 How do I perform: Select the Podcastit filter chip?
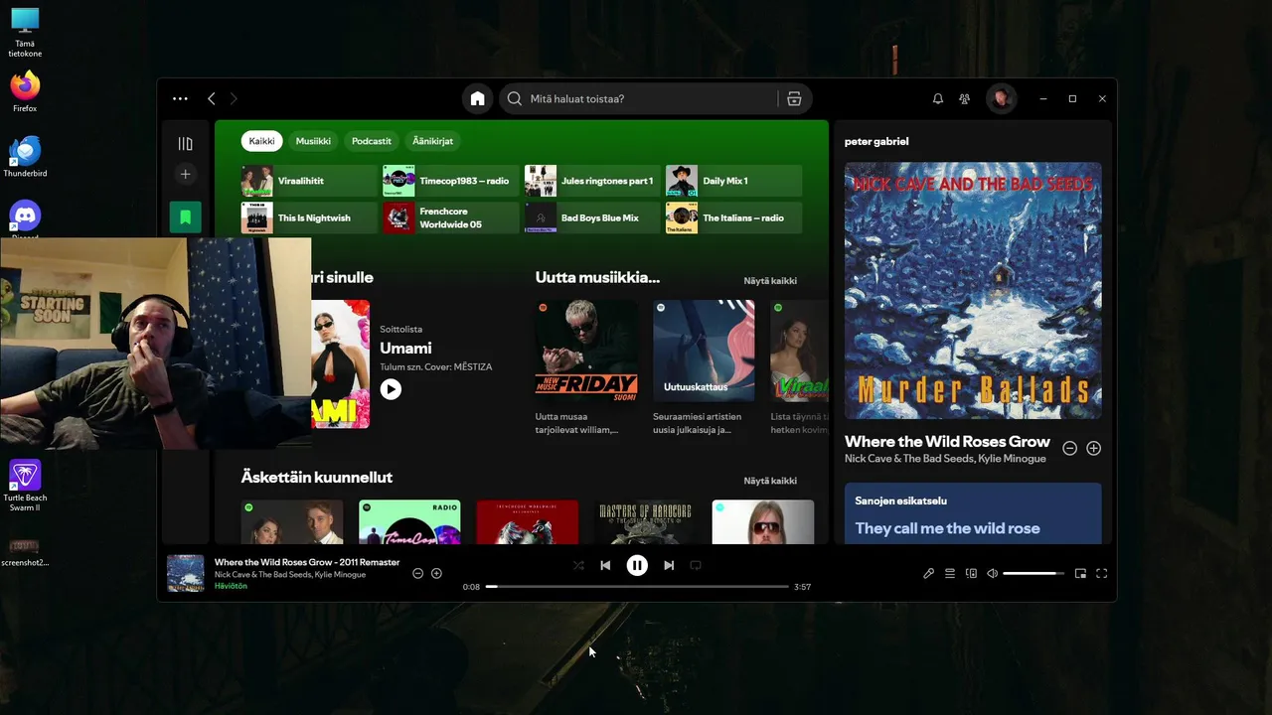click(x=372, y=141)
